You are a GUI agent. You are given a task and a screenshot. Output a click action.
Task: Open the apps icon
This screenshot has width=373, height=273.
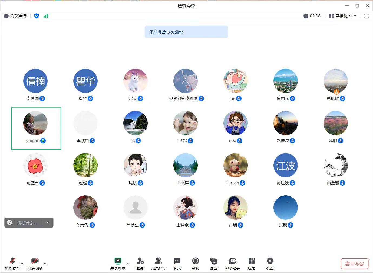252,261
